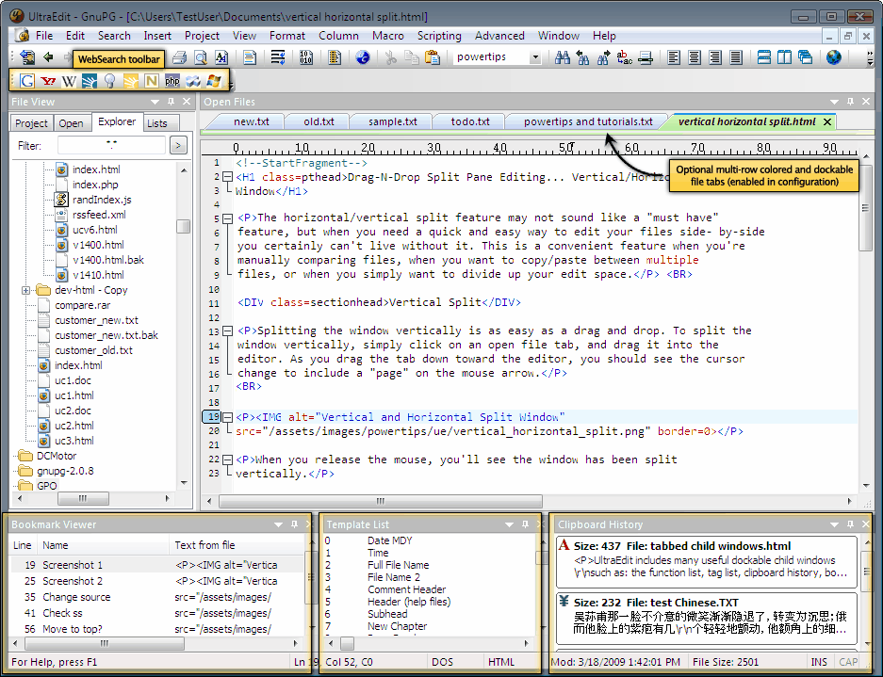Click the editor horizontal scrollbar thumb

(381, 501)
